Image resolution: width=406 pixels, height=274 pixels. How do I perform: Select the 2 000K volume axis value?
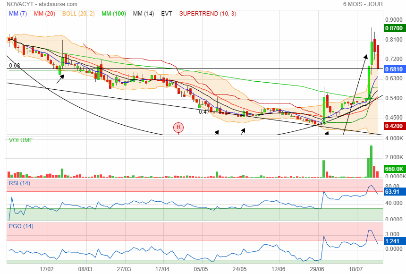394,157
